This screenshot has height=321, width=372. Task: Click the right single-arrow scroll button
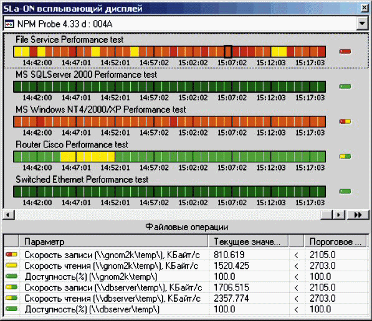[x=339, y=215]
